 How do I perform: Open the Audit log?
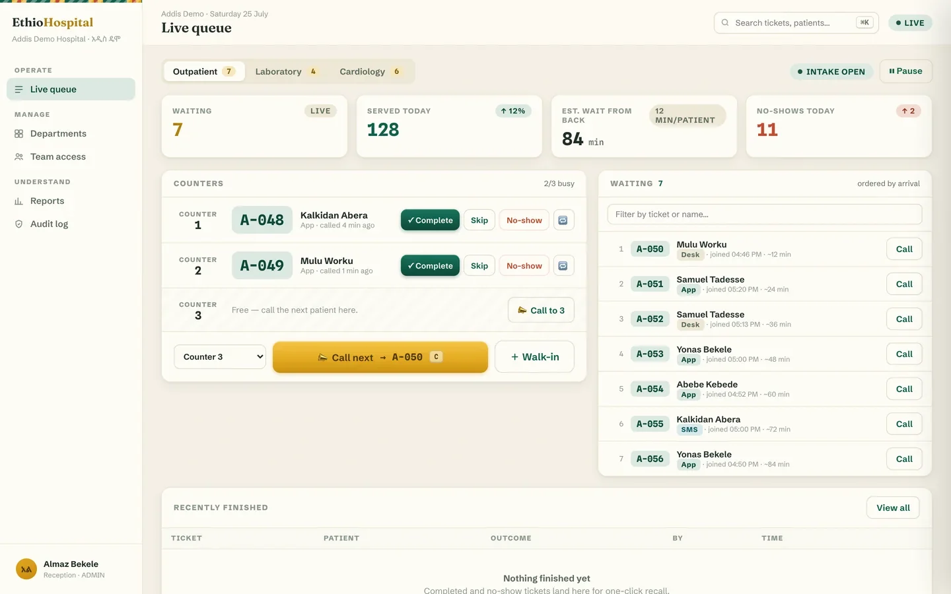[71, 224]
